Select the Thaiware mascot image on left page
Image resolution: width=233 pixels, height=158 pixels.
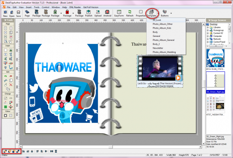pyautogui.click(x=63, y=83)
